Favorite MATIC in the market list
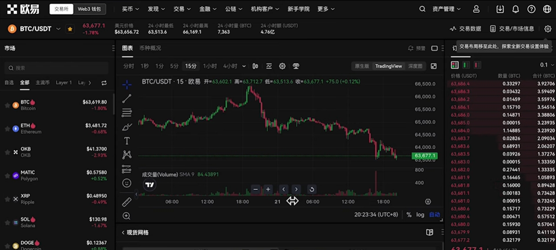This screenshot has height=250, width=556. 7,175
